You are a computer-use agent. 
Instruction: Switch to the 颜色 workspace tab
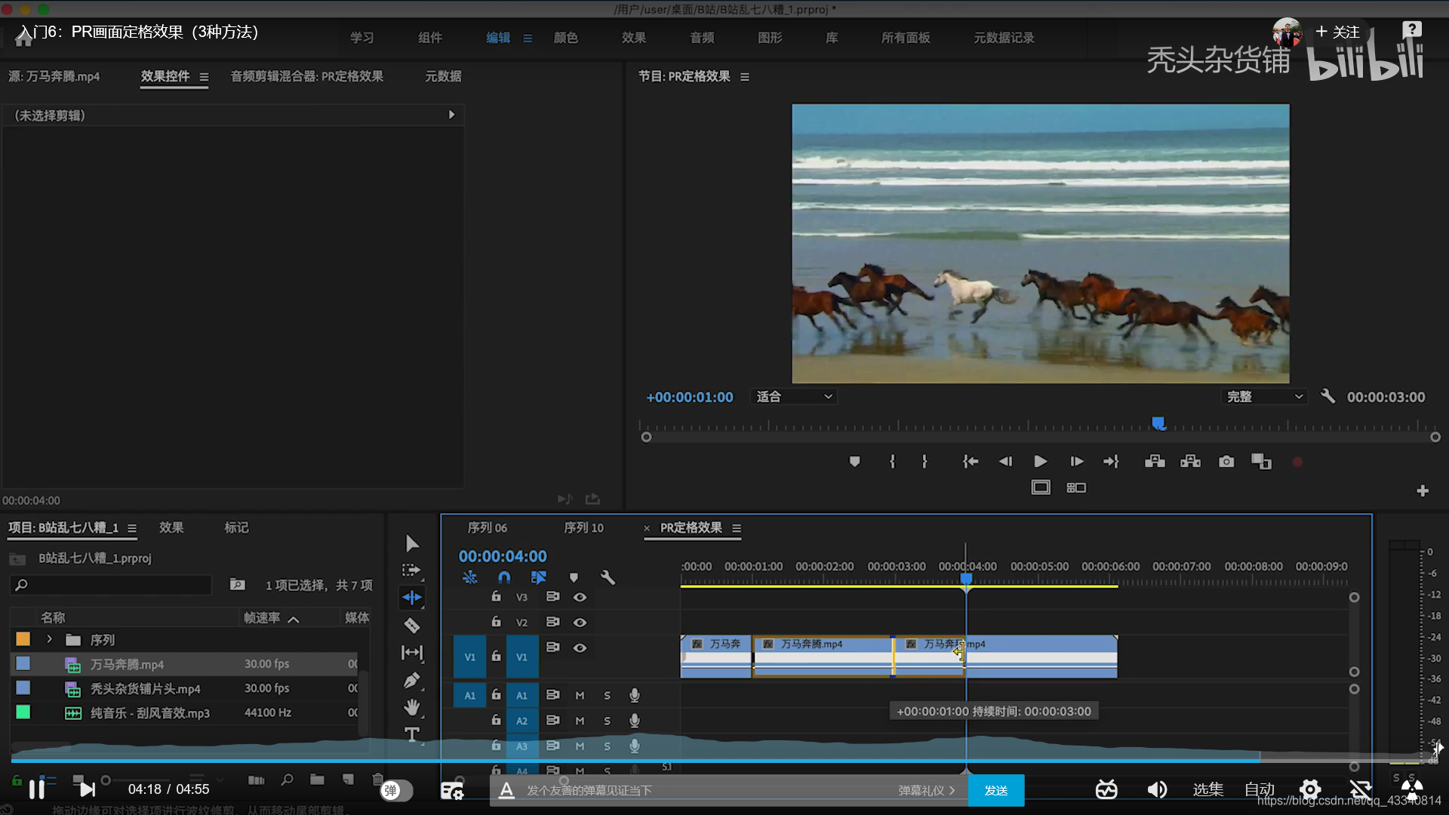tap(565, 38)
